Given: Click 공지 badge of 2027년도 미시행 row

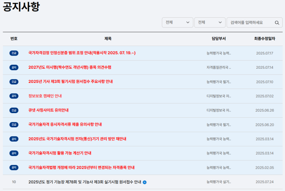Looking at the screenshot, I should (14, 68).
